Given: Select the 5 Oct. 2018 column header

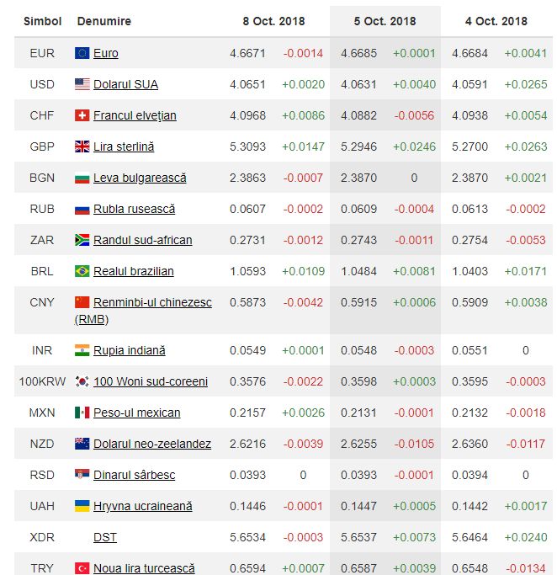Looking at the screenshot, I should (385, 21).
